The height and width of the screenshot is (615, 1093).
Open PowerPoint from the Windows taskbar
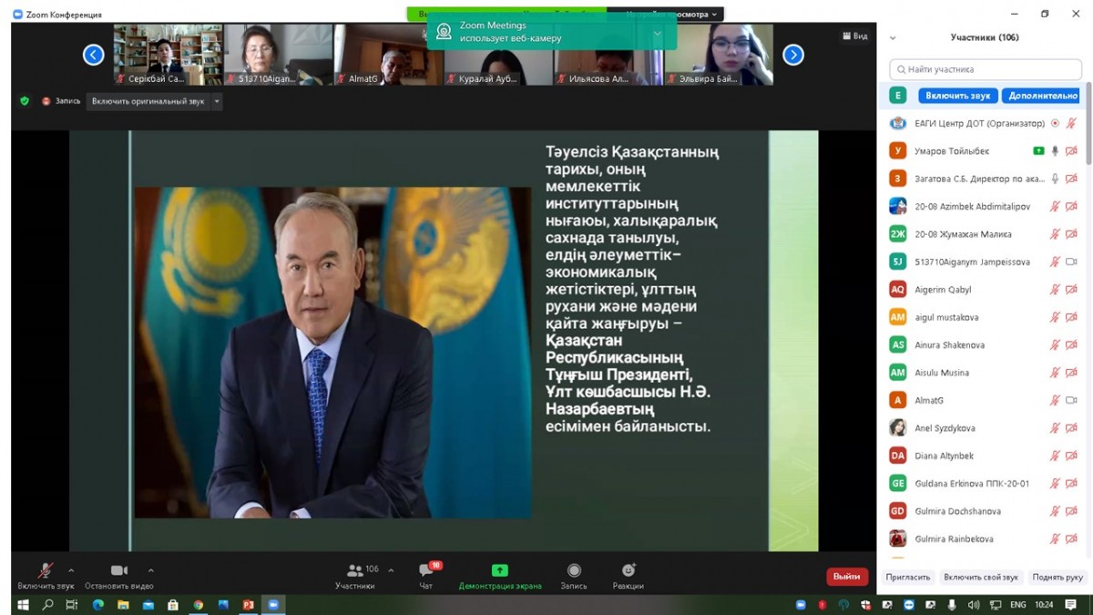coord(248,605)
